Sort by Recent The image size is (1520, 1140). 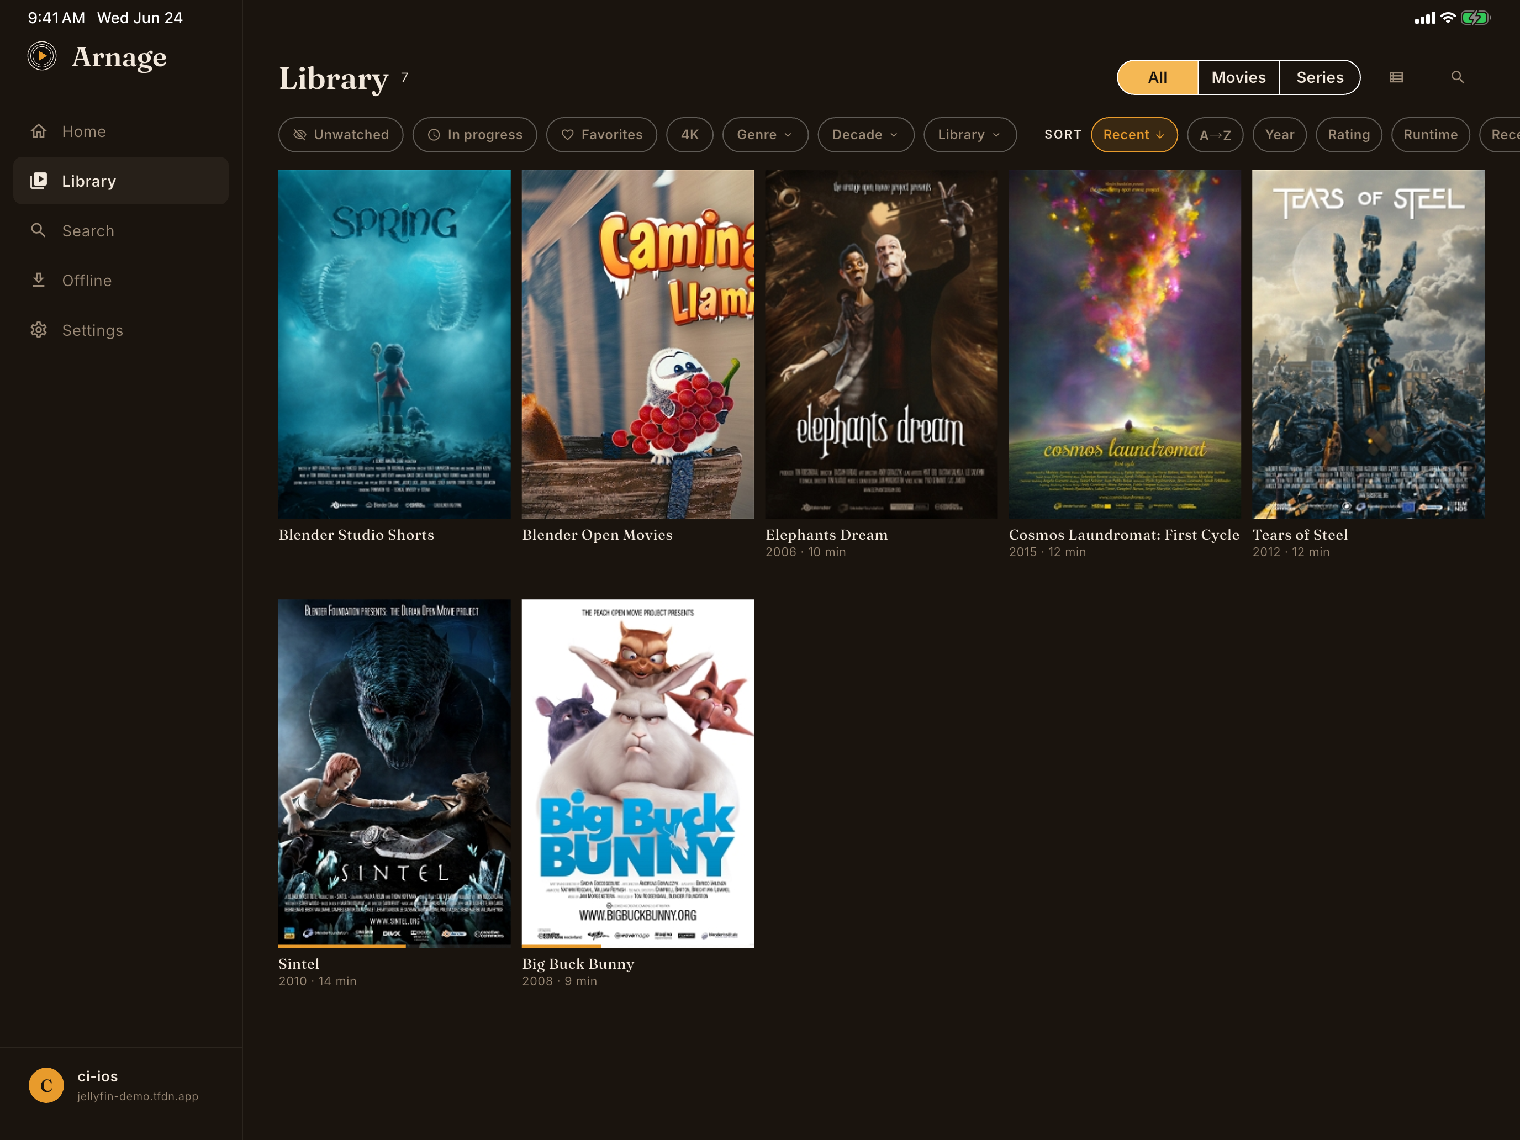point(1134,135)
